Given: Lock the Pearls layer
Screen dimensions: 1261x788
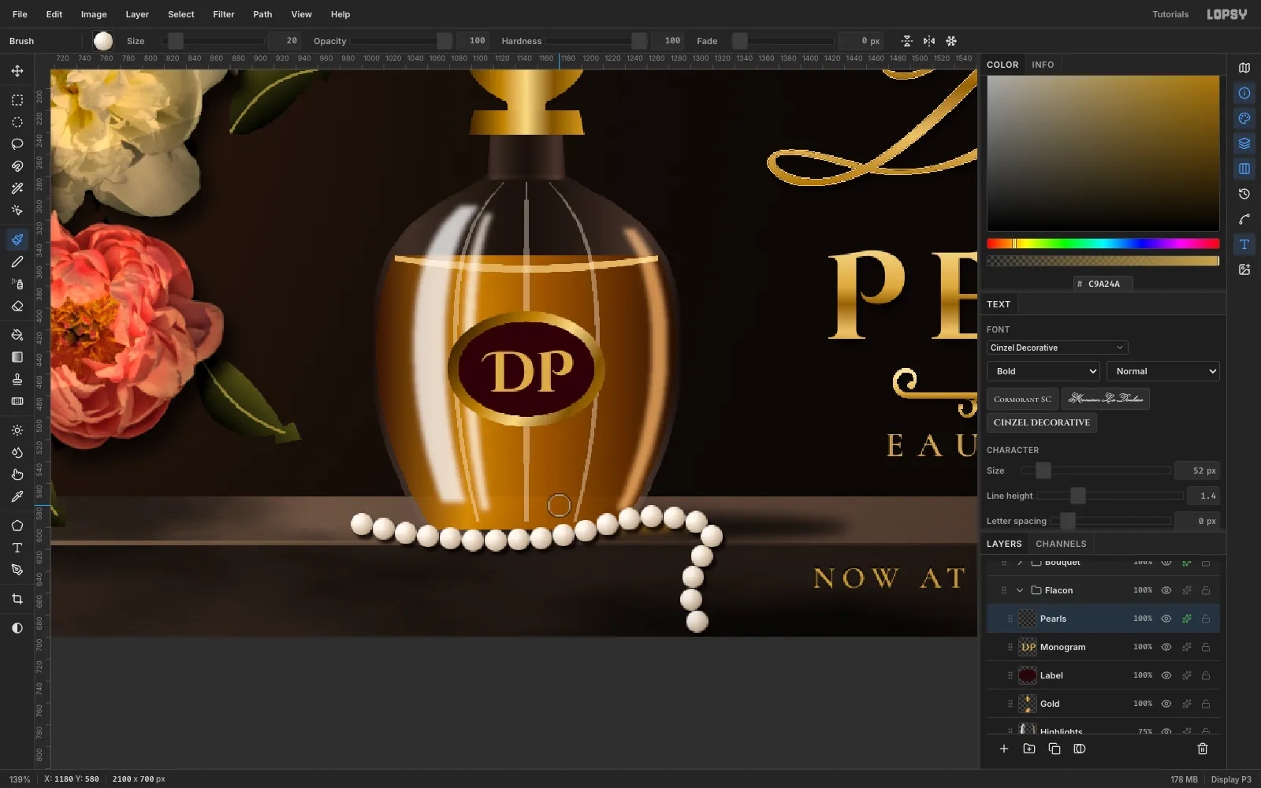Looking at the screenshot, I should (1206, 619).
